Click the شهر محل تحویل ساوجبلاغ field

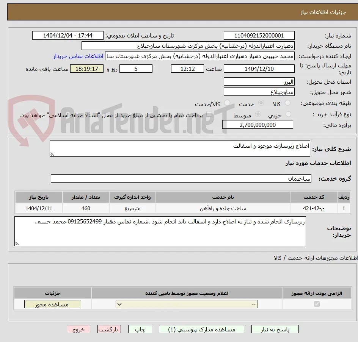click(259, 92)
